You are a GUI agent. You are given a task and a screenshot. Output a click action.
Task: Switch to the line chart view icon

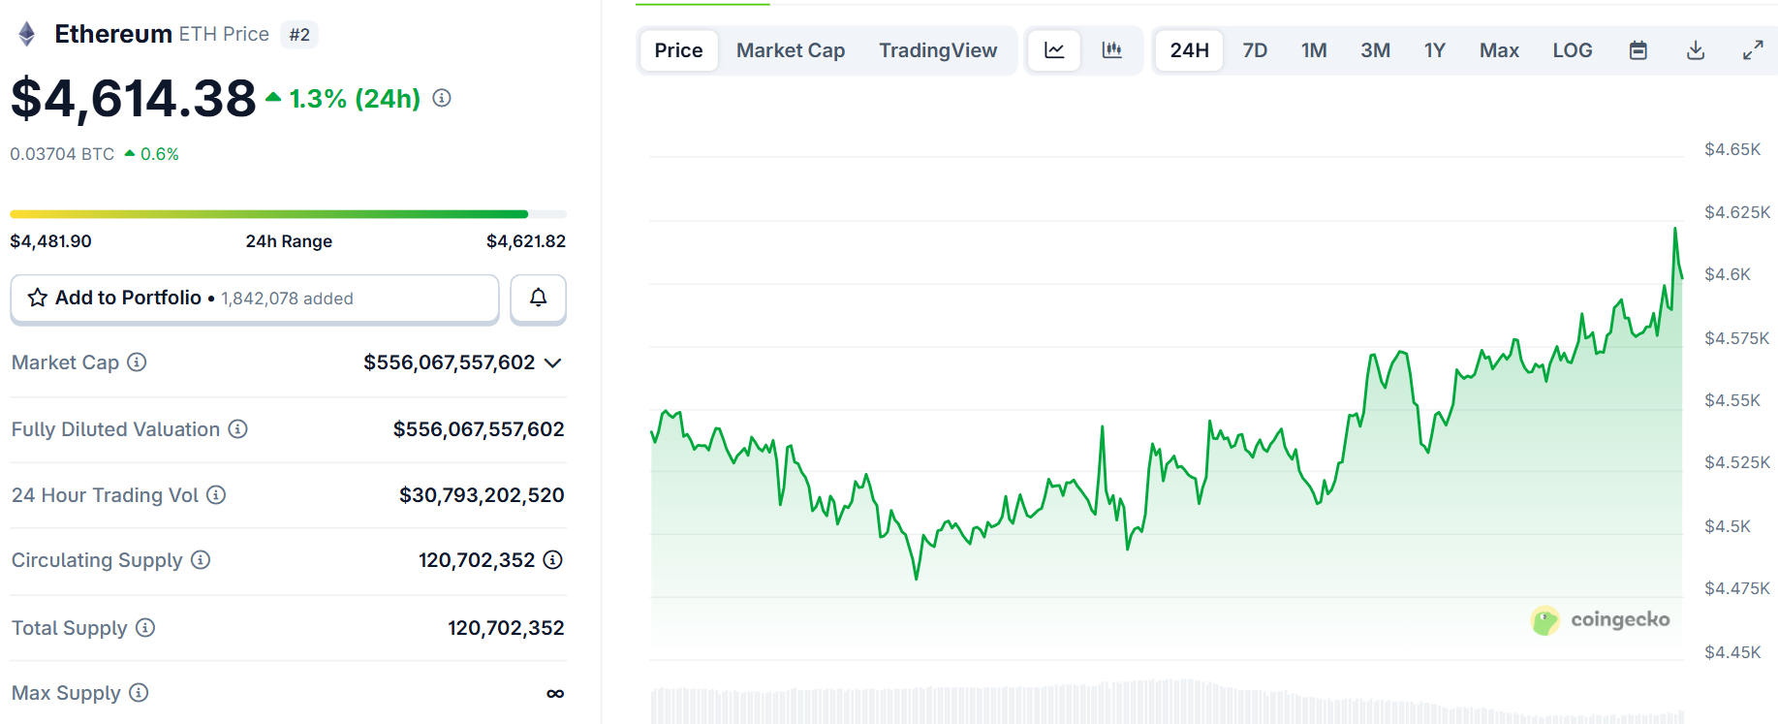[1054, 50]
